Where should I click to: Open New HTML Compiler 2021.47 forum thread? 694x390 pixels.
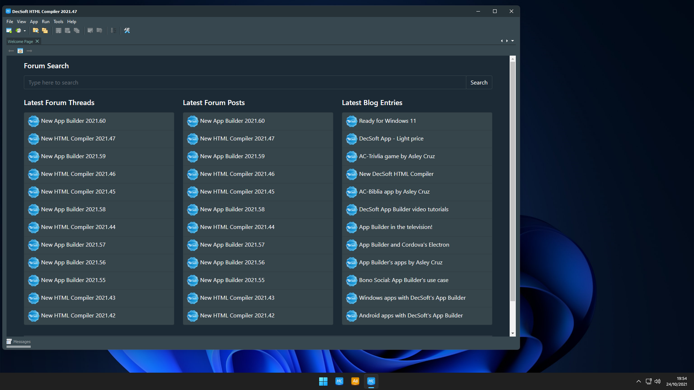point(78,139)
